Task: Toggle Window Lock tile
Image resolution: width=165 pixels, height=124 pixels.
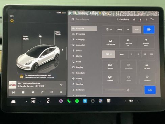Action: pos(146,42)
